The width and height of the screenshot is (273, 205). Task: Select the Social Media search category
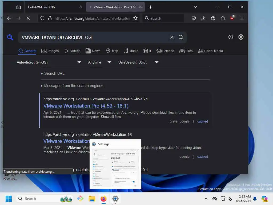pos(211,51)
